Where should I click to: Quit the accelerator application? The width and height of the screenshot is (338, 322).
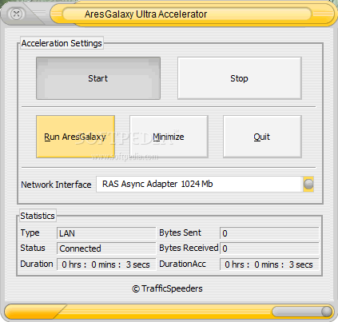(262, 137)
